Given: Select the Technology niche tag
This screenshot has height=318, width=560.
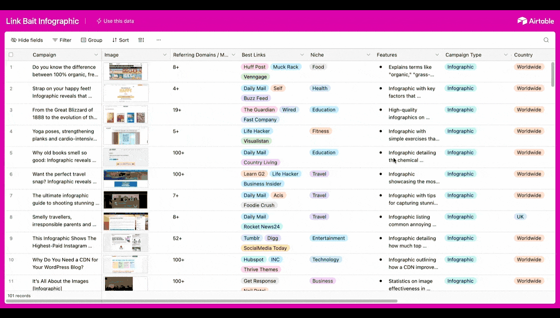Looking at the screenshot, I should 326,260.
